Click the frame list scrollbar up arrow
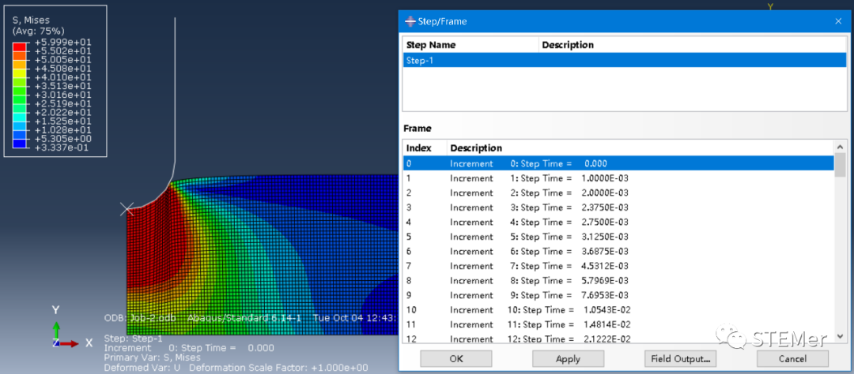 841,146
